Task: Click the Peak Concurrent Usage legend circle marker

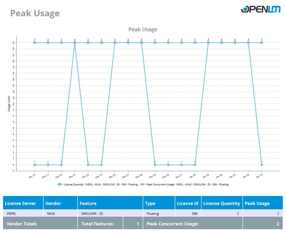Action: click(142, 184)
